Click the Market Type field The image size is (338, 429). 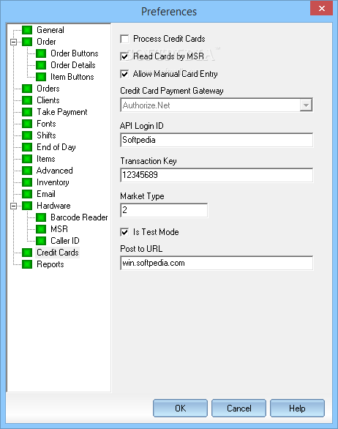(164, 210)
